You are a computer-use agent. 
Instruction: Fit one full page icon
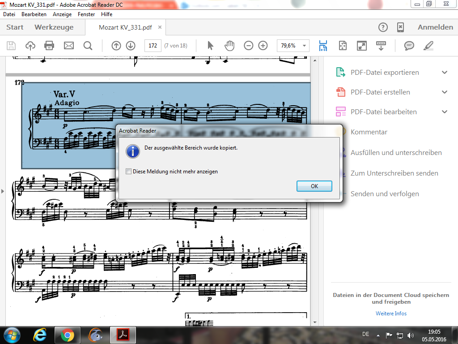343,46
